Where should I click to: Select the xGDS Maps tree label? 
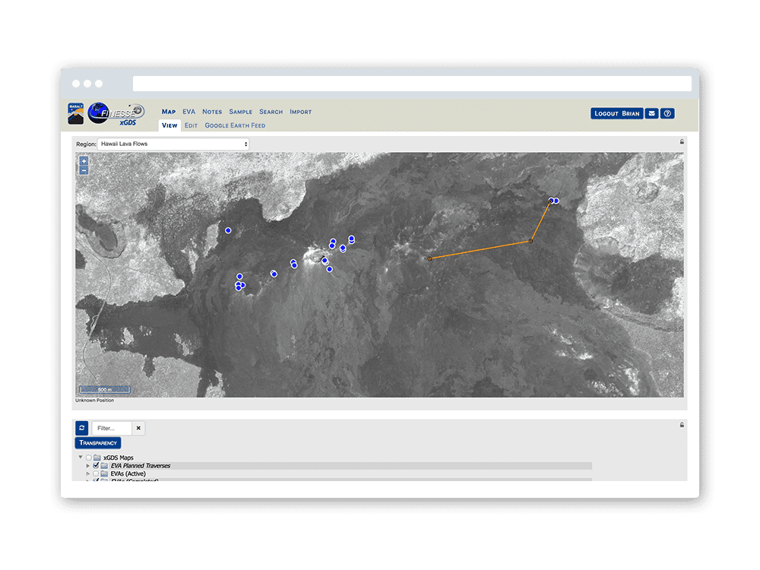[x=119, y=458]
